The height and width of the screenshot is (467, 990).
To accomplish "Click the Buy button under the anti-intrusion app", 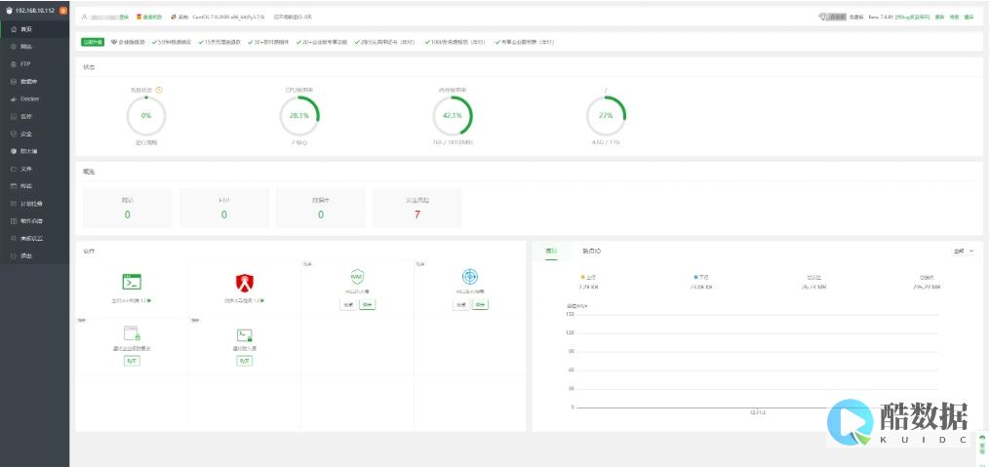I will pos(245,361).
